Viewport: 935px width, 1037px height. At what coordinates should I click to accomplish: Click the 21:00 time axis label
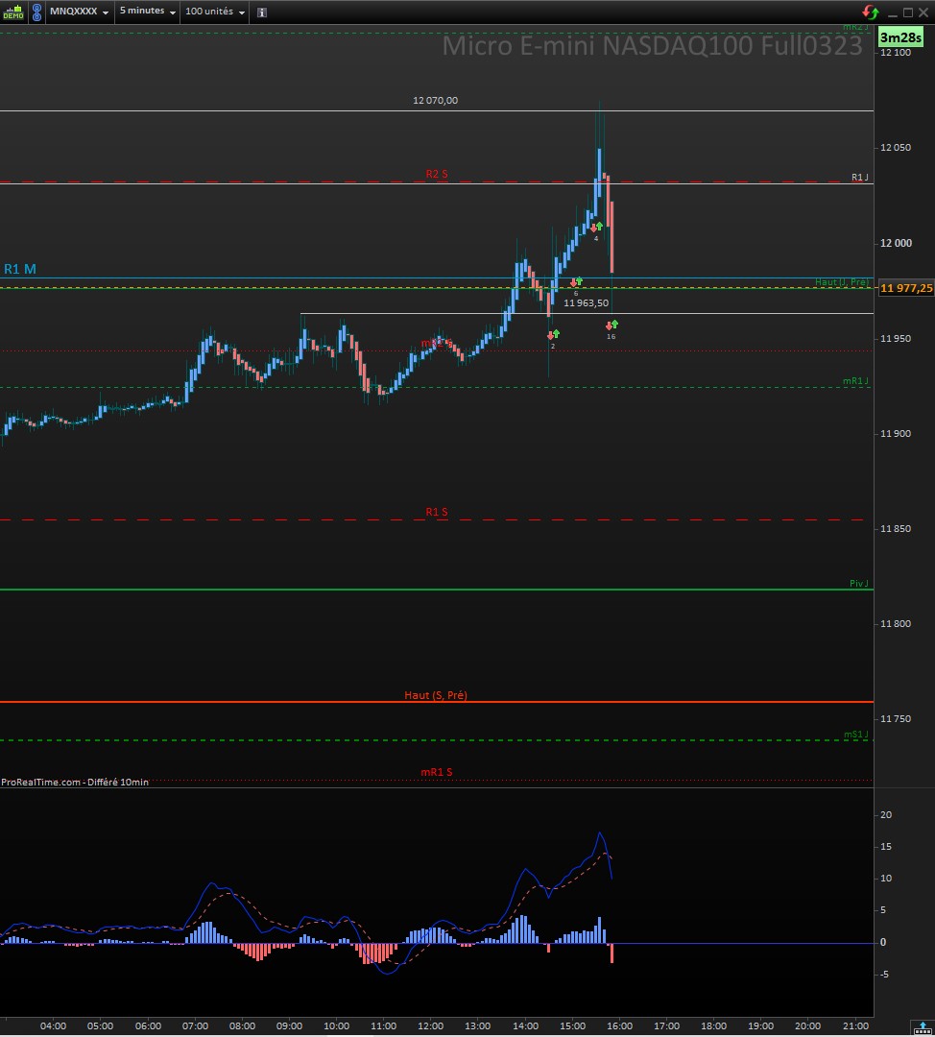point(855,1025)
